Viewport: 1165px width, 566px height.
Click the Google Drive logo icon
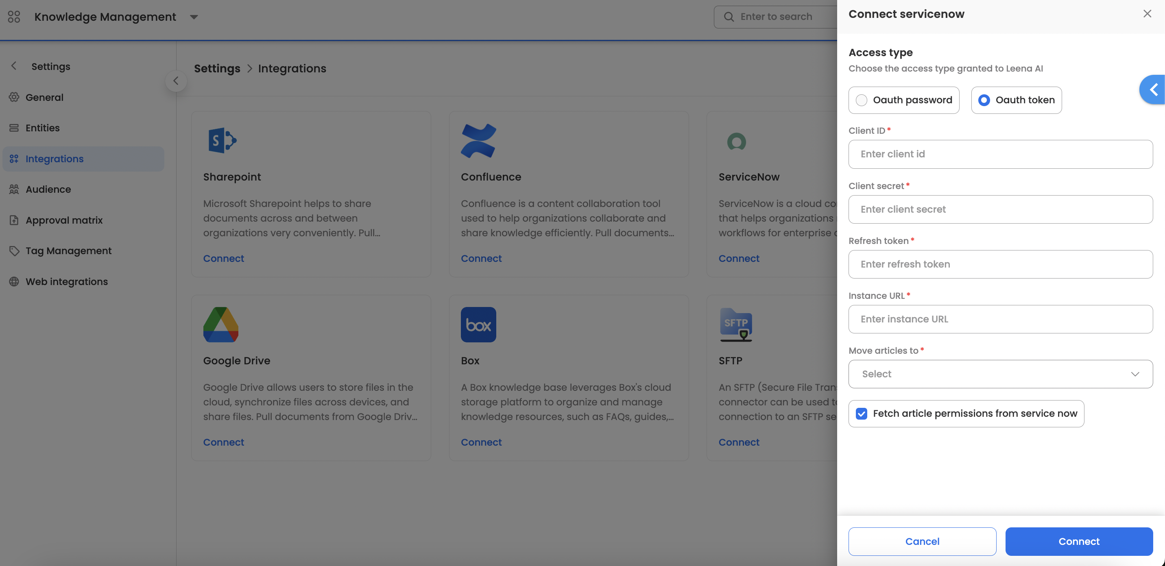tap(221, 324)
